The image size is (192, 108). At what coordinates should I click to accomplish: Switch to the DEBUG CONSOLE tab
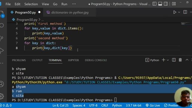tap(96, 60)
